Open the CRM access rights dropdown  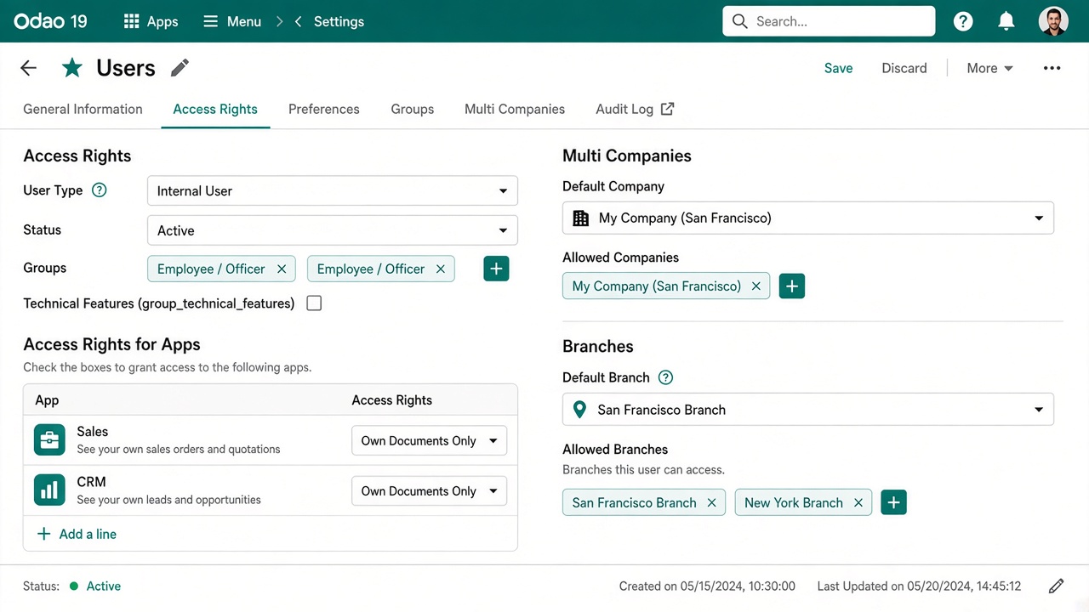430,490
